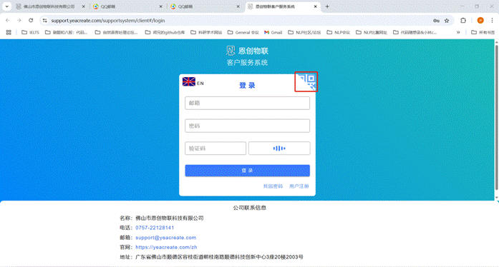Expand hidden bookmarks chevron
This screenshot has width=499, height=267.
(x=458, y=32)
